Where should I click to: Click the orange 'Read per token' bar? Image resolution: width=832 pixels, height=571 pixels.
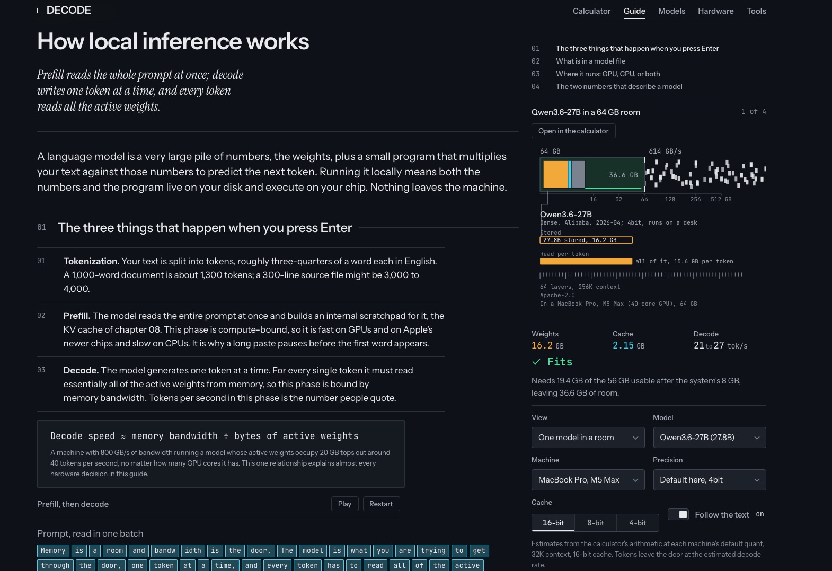[x=586, y=261]
